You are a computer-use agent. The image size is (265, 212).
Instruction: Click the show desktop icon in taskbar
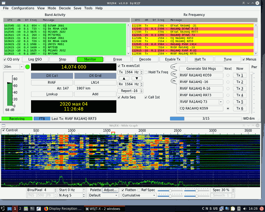[9, 209]
